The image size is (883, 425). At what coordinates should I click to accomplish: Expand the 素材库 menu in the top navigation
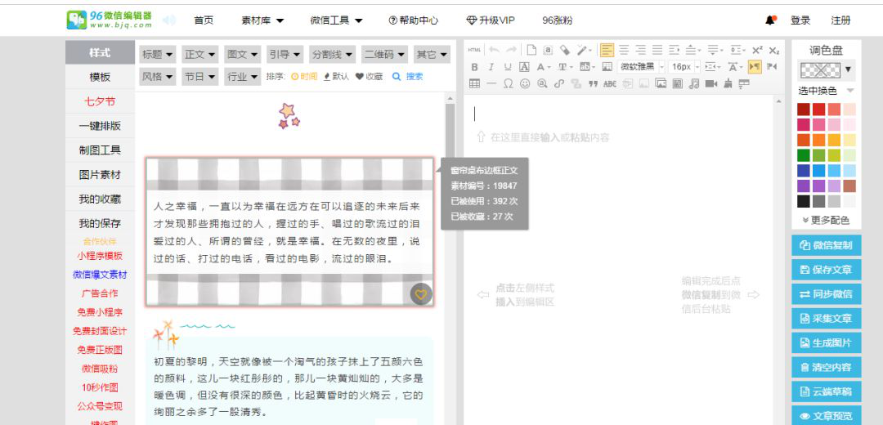pos(262,20)
